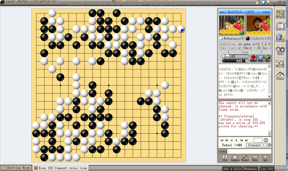Open the TV broadcast sidebar icon
288x171 pixels.
pos(280,26)
